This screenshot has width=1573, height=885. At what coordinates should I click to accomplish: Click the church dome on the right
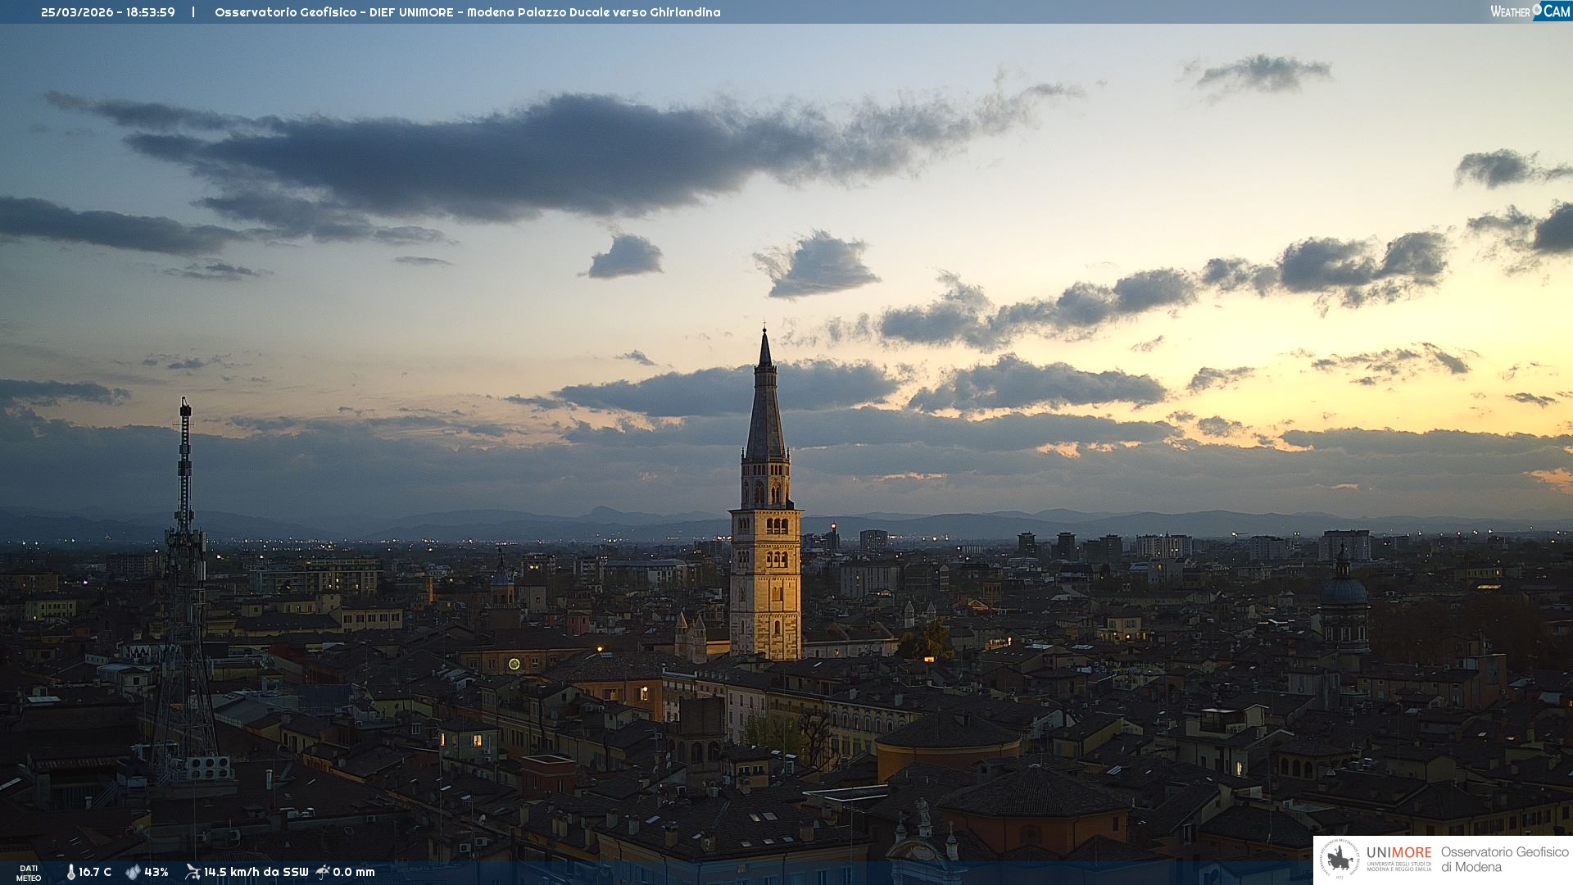1344,592
